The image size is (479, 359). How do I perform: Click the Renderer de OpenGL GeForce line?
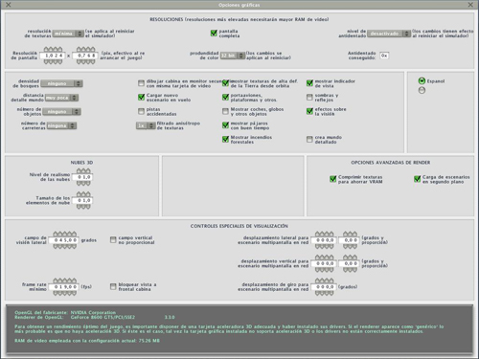(75, 317)
